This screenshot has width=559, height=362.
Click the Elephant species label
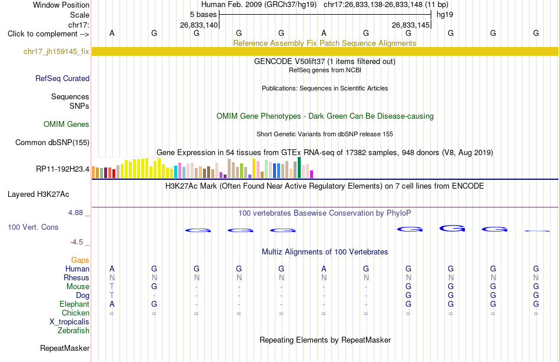click(74, 304)
